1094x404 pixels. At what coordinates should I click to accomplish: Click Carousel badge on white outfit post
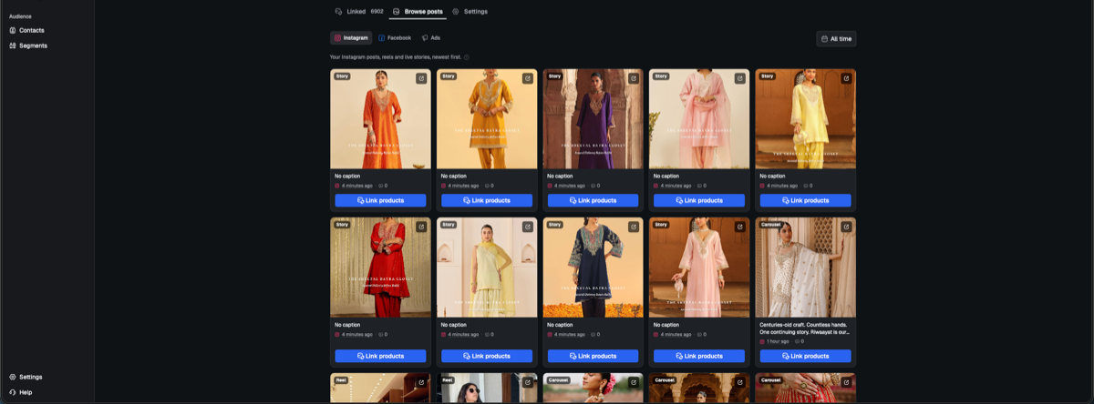771,224
